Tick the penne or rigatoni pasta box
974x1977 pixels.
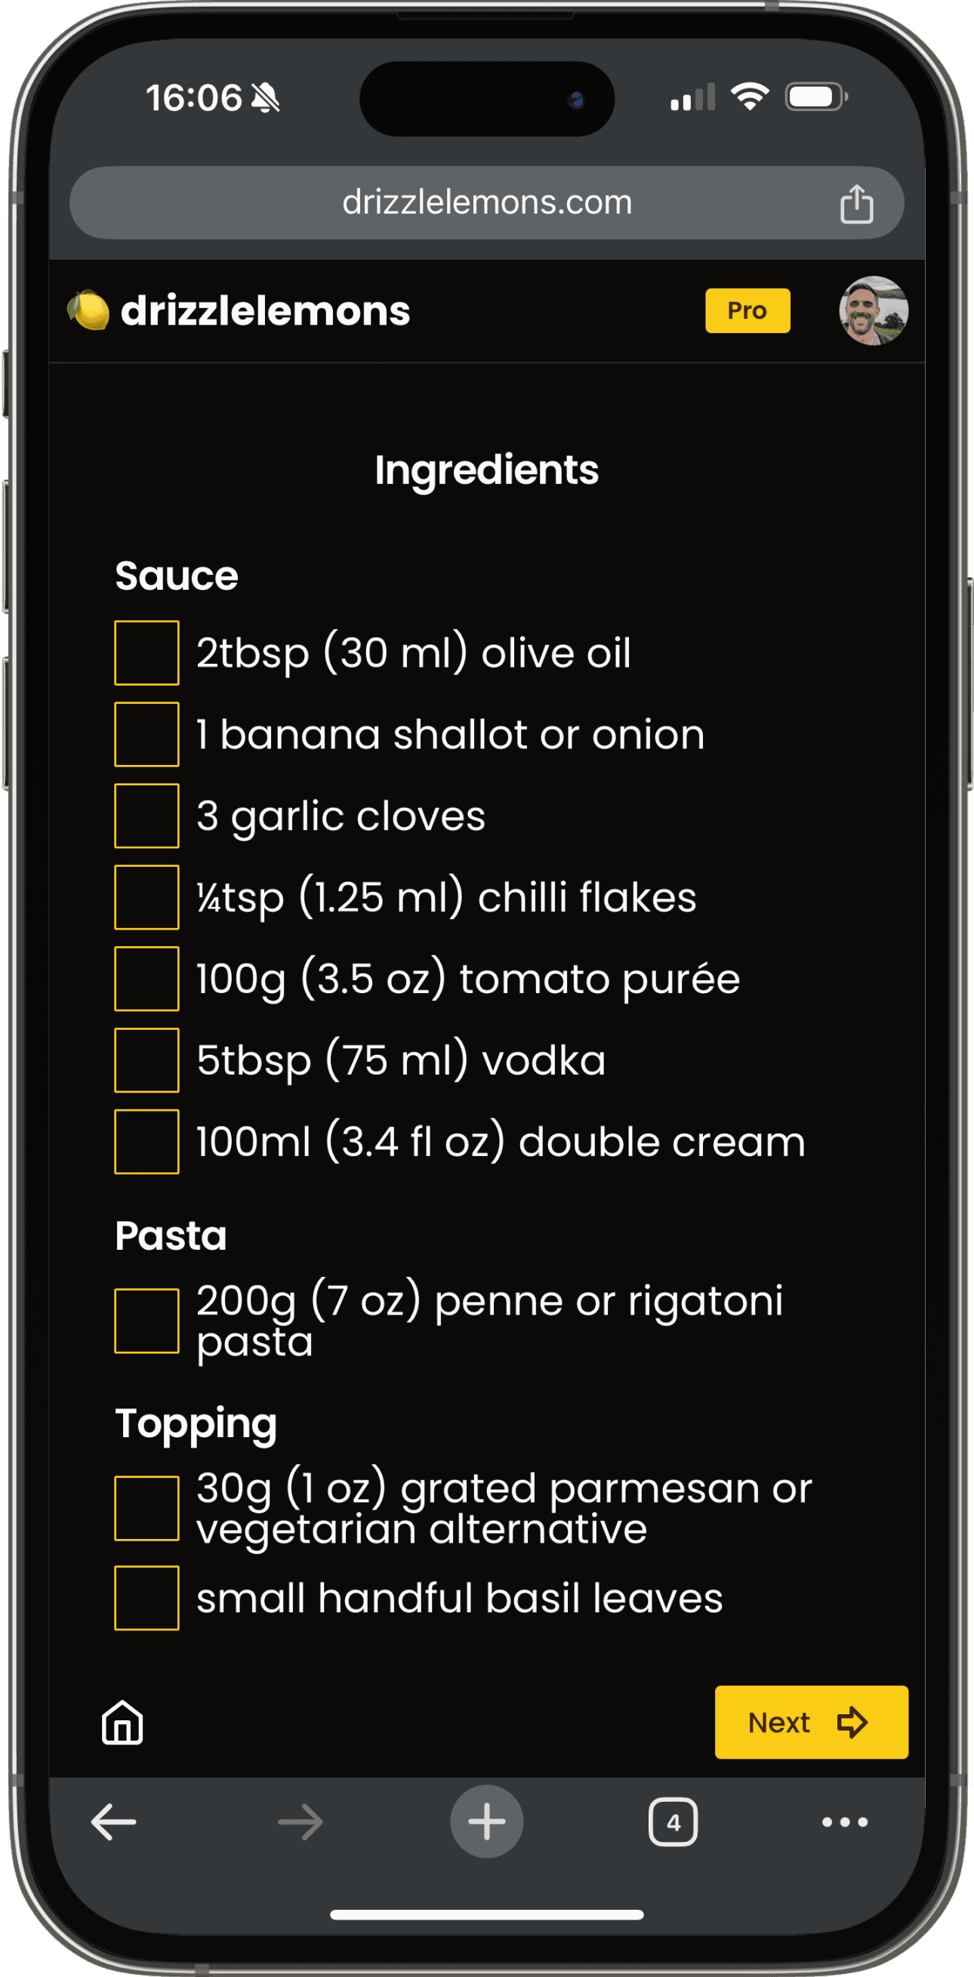click(x=146, y=1321)
